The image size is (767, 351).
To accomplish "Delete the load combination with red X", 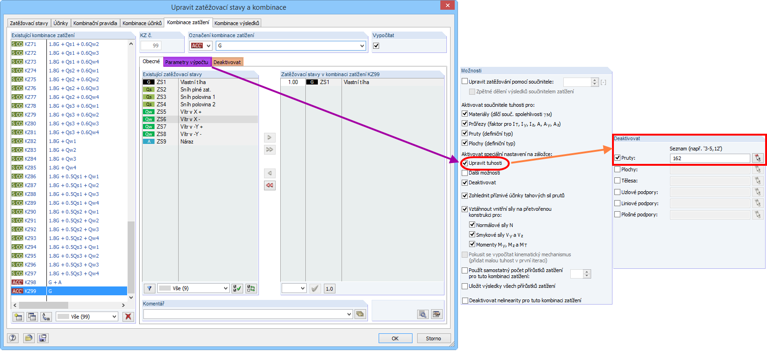I will tap(128, 317).
